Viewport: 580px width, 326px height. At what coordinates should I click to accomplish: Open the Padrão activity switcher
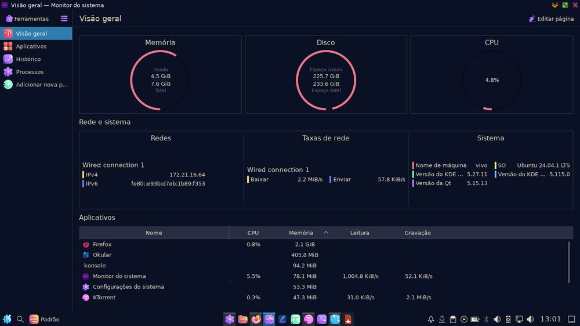tap(44, 319)
